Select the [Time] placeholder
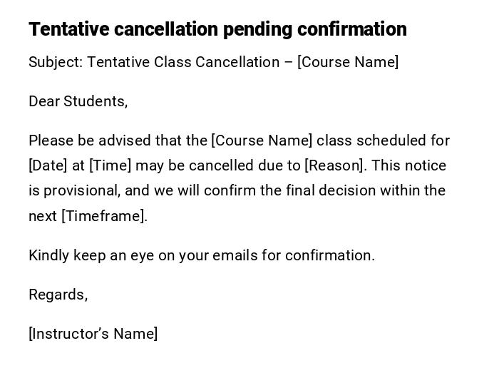Image resolution: width=499 pixels, height=378 pixels. coord(110,165)
